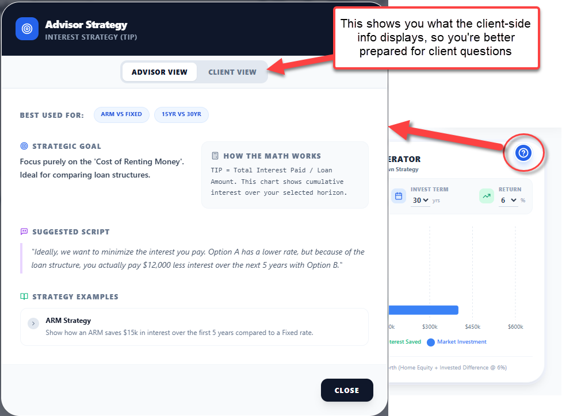The height and width of the screenshot is (416, 562).
Task: Click the Suggested Script speech bubble icon
Action: coord(24,232)
